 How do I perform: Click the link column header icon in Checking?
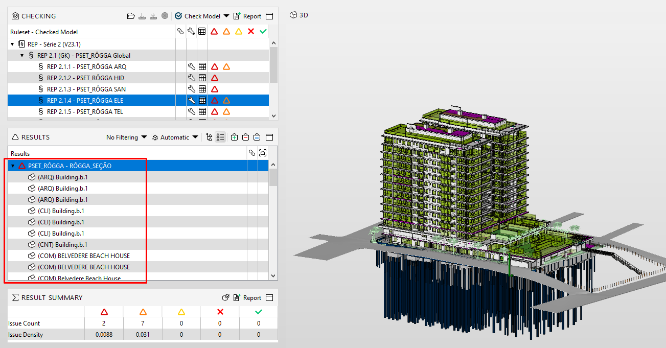(180, 32)
